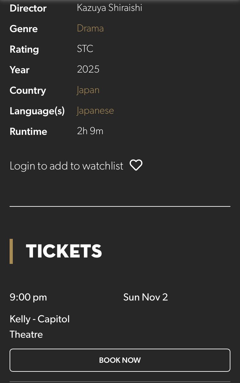240x383 pixels.
Task: Click the Country label
Action: point(28,91)
